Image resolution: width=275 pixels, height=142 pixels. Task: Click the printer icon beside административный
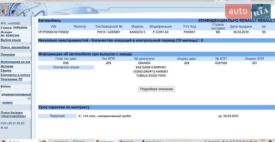coord(29,98)
